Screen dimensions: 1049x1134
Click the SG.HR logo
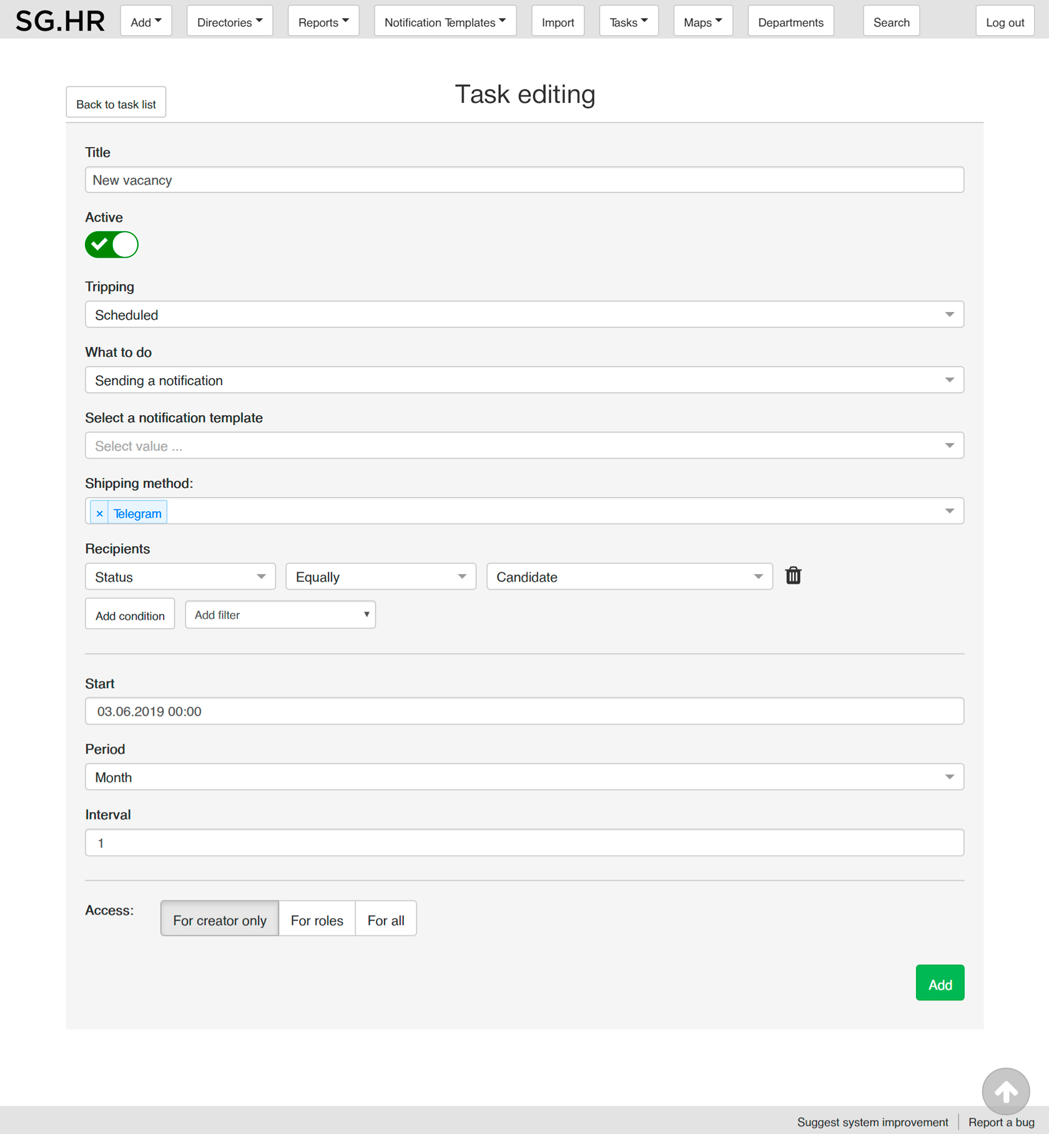click(60, 21)
